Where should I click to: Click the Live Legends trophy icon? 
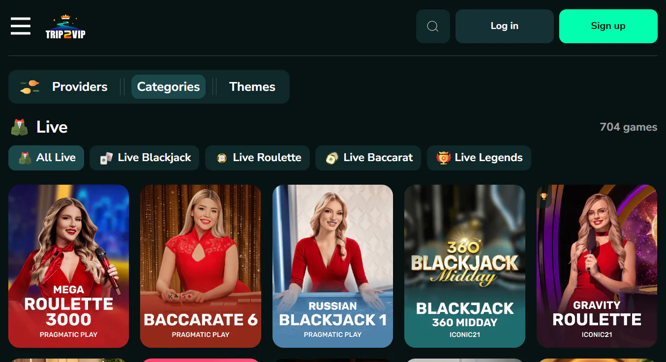[443, 158]
